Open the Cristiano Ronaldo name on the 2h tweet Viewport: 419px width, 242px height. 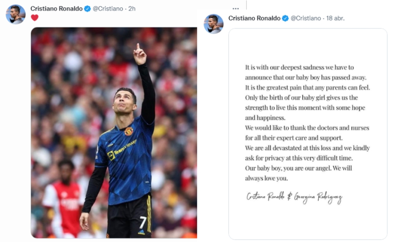click(56, 9)
